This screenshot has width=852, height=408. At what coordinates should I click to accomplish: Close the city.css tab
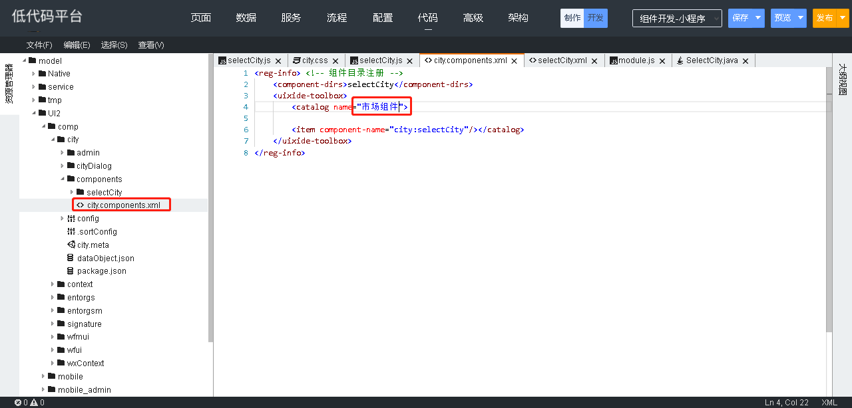335,61
